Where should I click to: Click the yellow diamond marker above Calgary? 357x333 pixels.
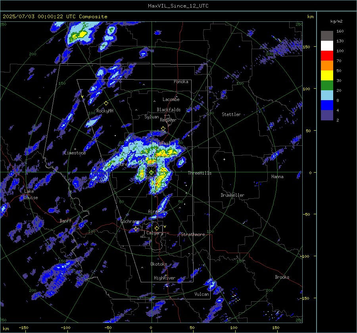(157, 228)
